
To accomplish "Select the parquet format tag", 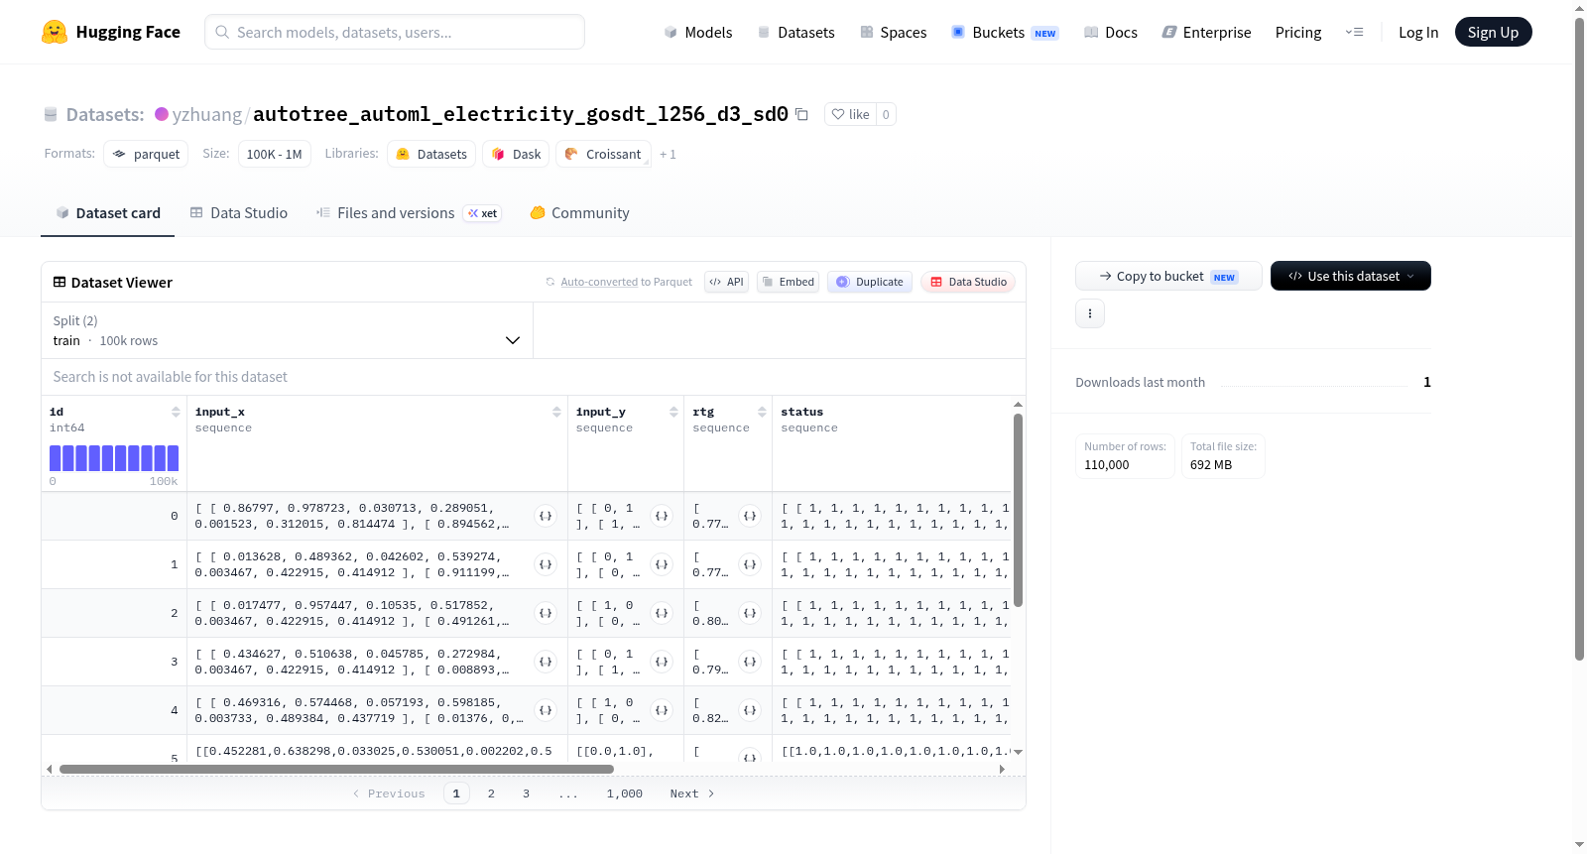I will 146,155.
